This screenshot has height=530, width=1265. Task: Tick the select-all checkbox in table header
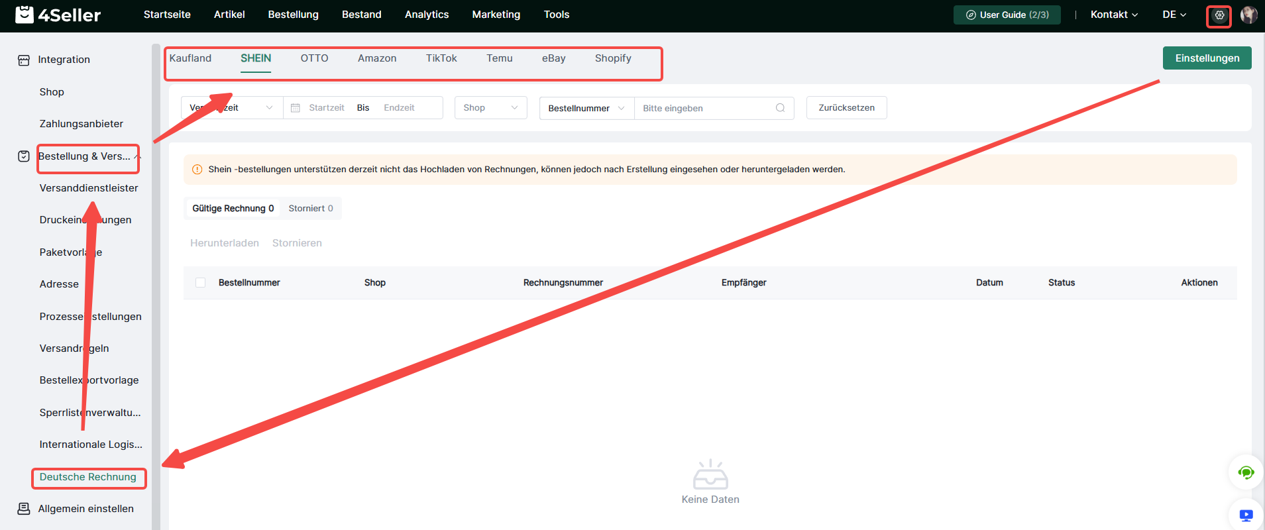coord(200,283)
